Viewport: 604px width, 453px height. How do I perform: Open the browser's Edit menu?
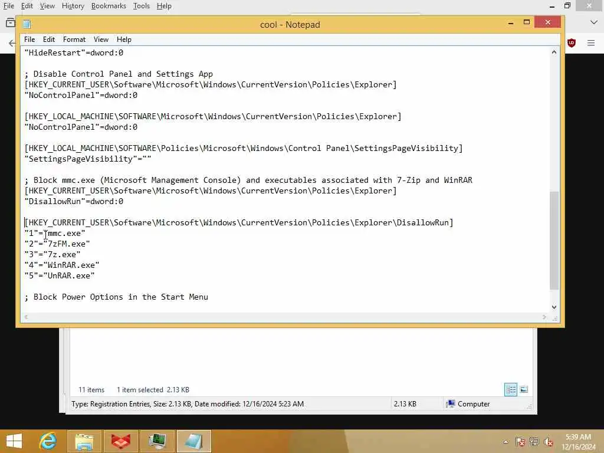pos(27,6)
